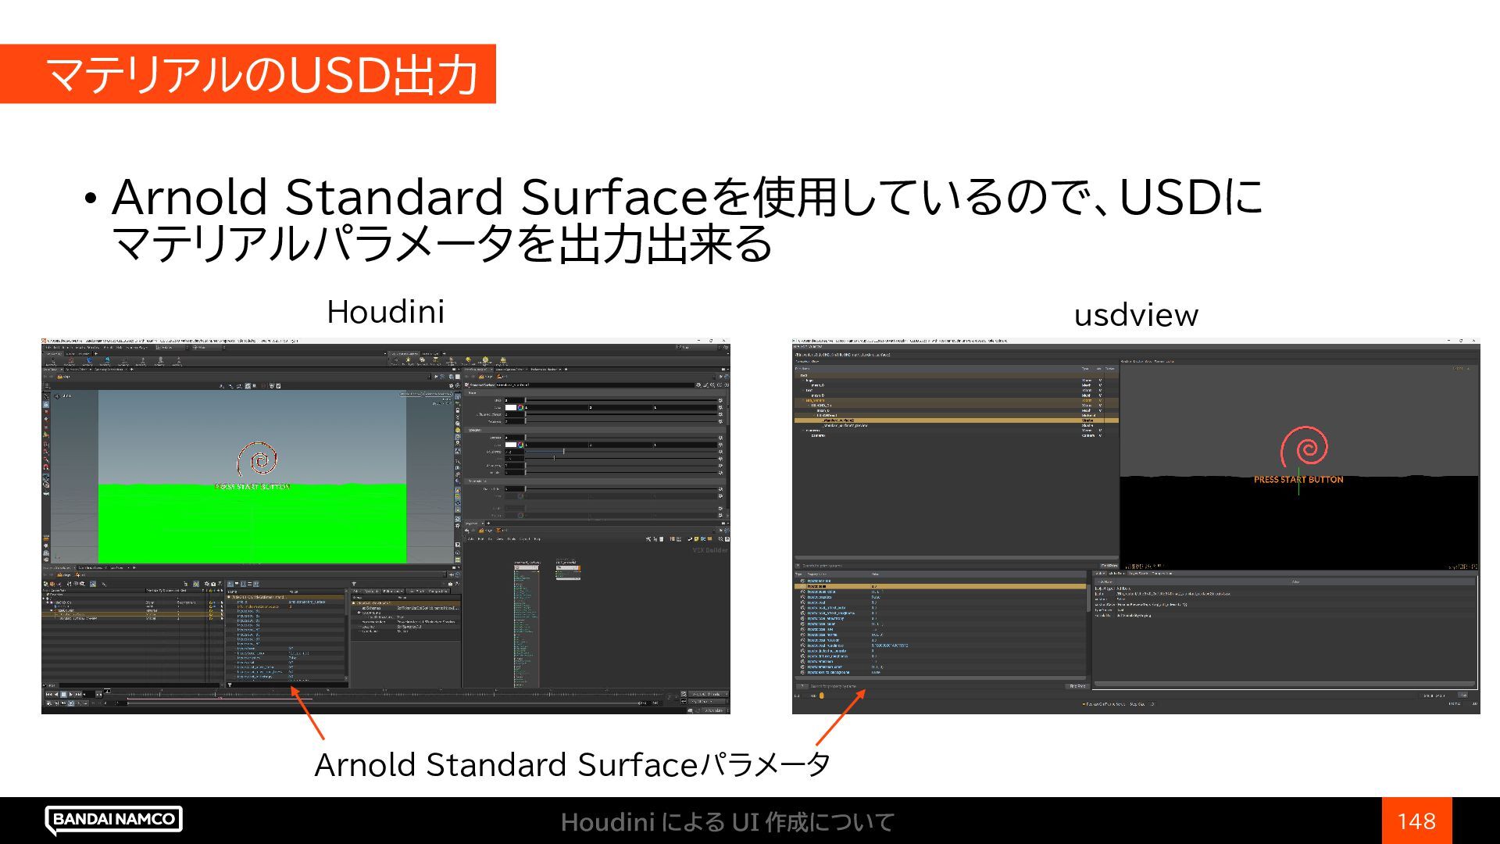Screen dimensions: 1500x844
Task: Click the red magnet snapping icon in viewport toolbar
Action: point(46,467)
